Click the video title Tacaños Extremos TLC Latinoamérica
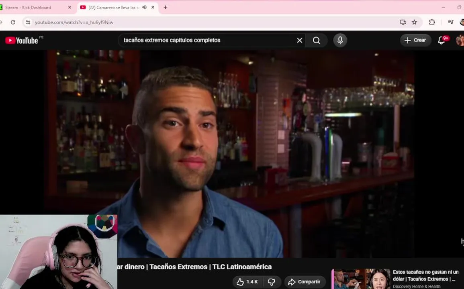 click(194, 267)
